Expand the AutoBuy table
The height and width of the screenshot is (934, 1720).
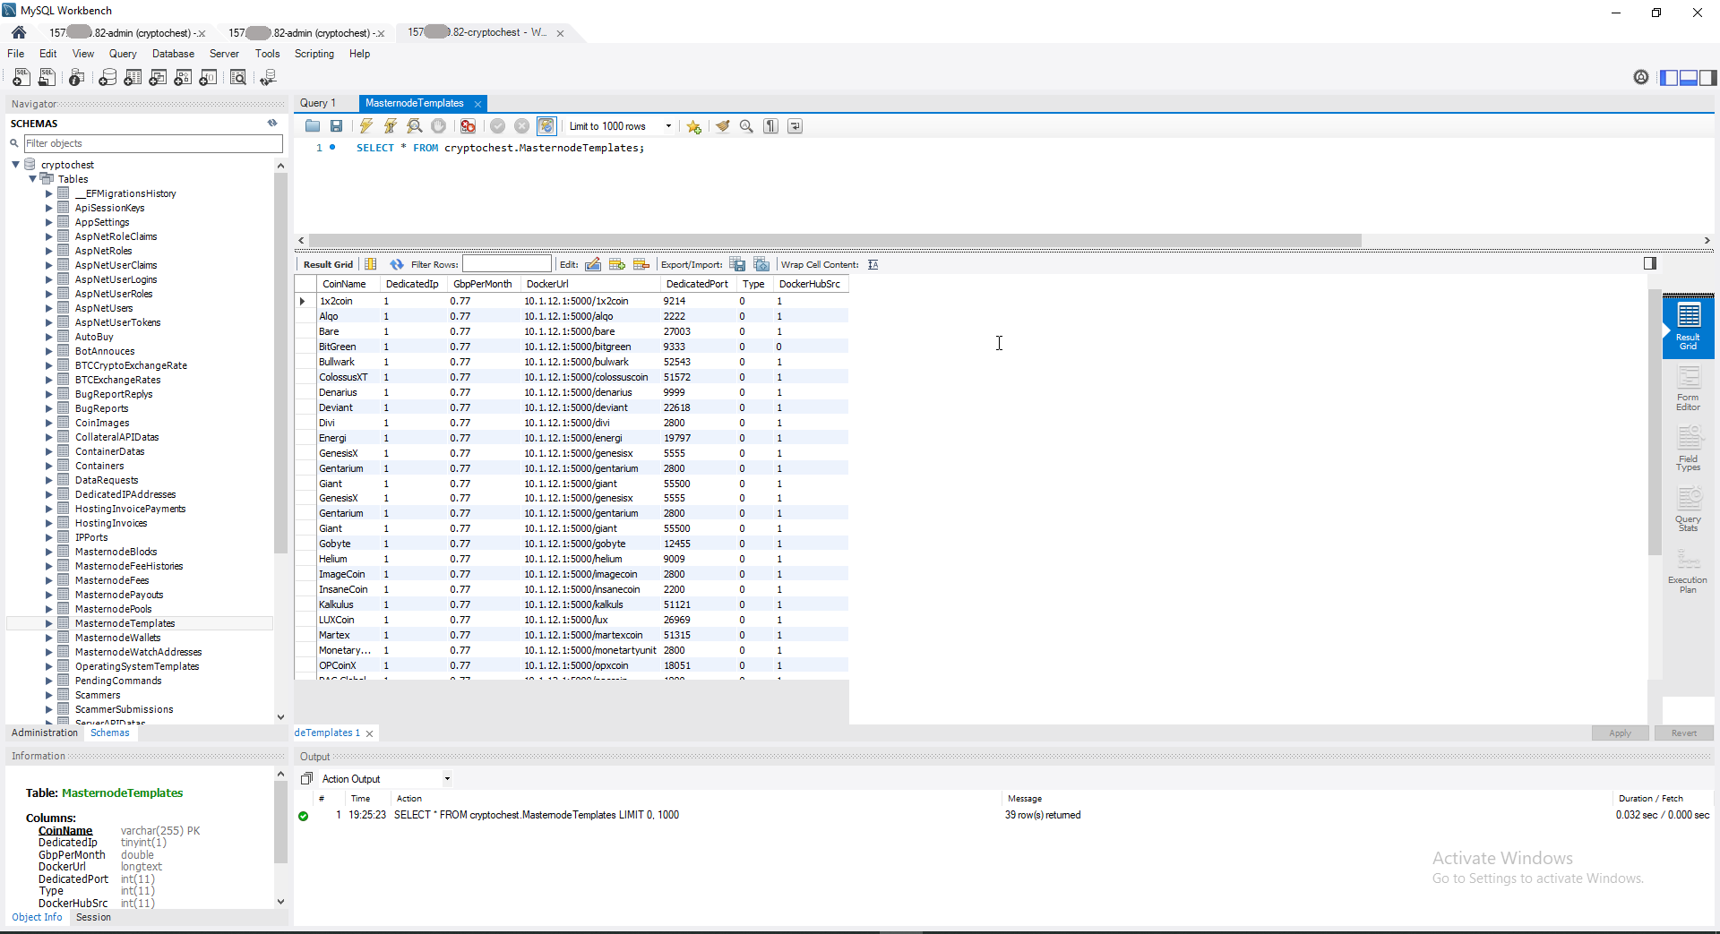[x=49, y=337]
